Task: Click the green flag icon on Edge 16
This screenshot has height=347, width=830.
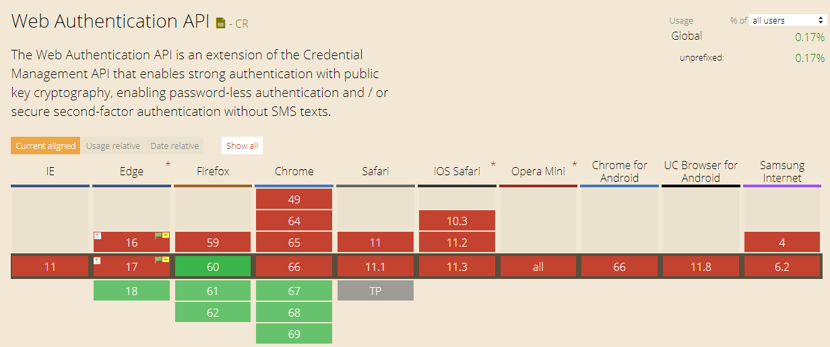Action: [x=158, y=236]
